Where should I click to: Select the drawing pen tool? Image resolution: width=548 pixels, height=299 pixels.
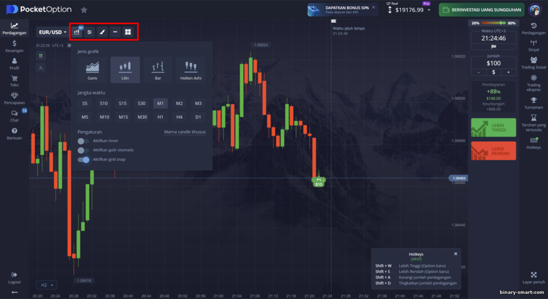[x=102, y=32]
